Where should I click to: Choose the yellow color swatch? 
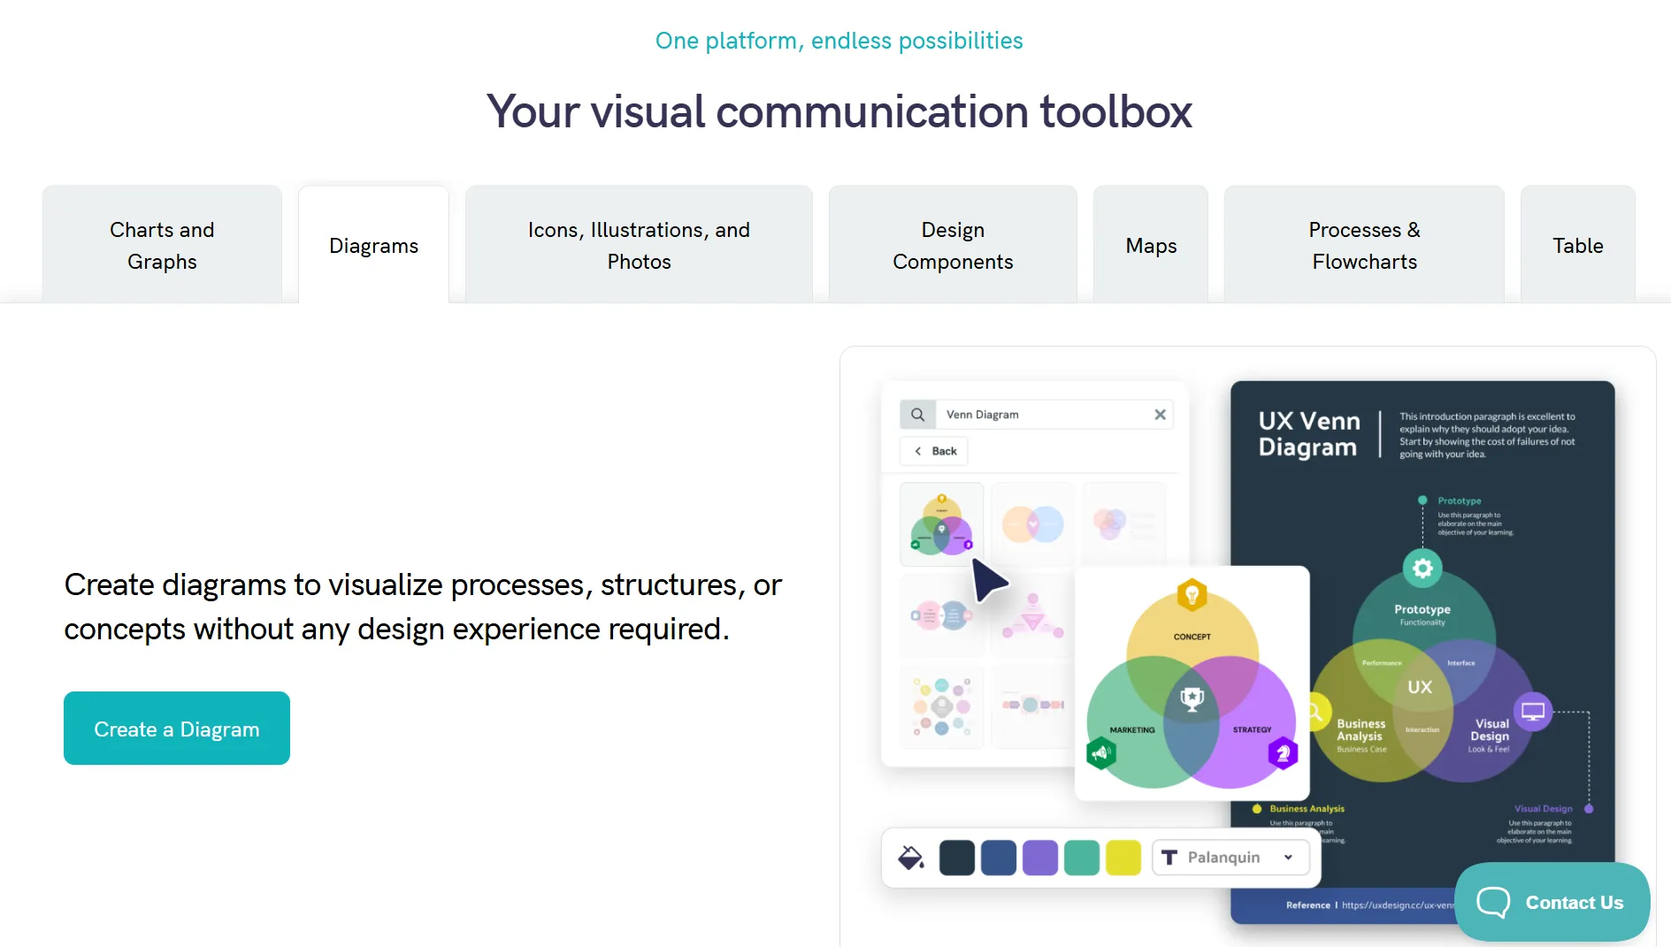click(1123, 858)
